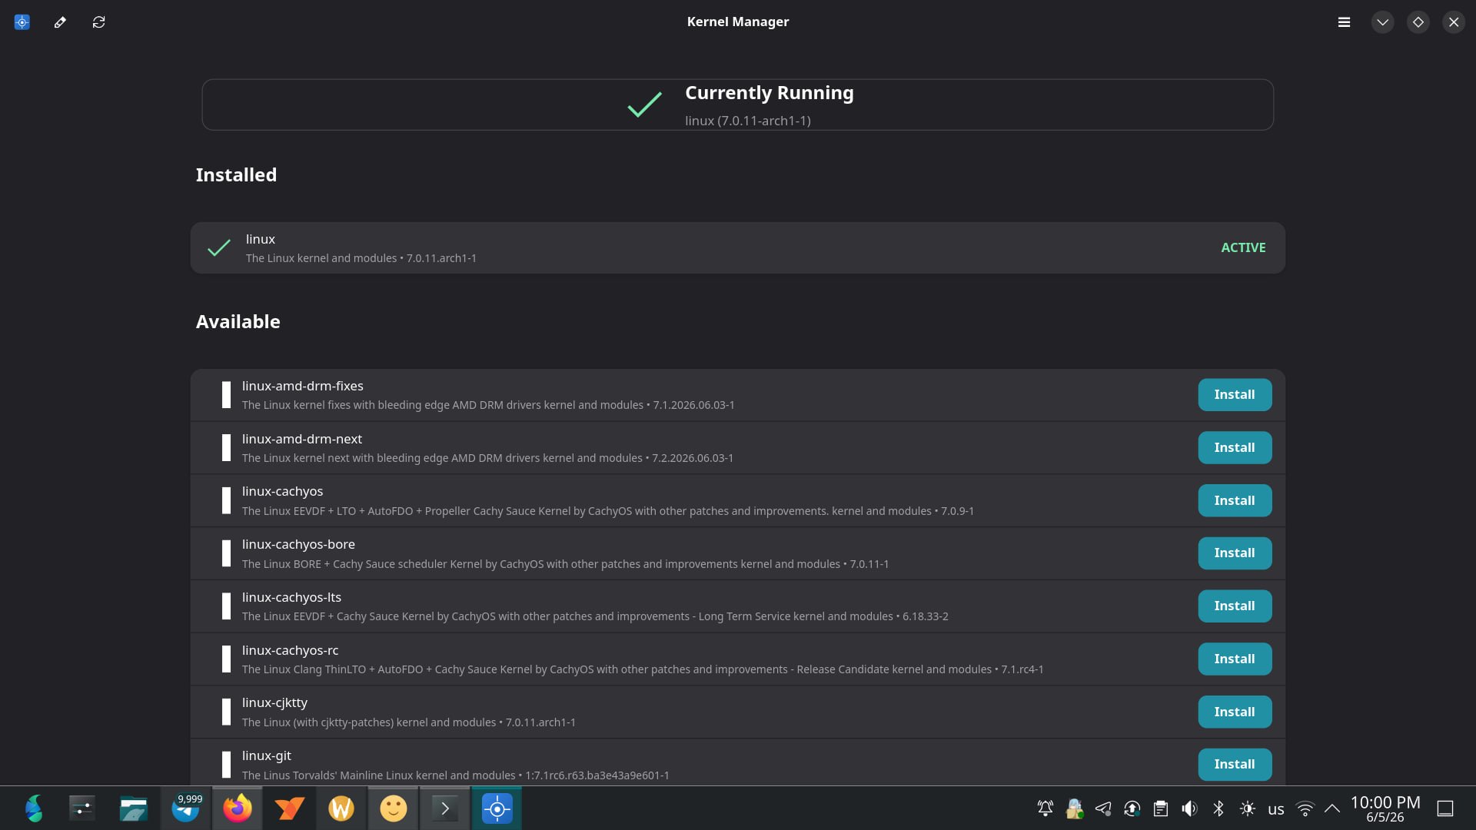Click the refresh icon in the header bar
The width and height of the screenshot is (1476, 830).
(98, 22)
